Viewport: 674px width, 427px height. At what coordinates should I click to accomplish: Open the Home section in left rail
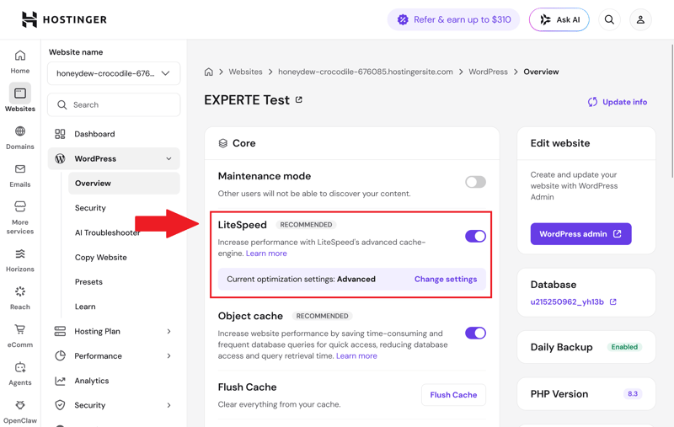pos(20,61)
